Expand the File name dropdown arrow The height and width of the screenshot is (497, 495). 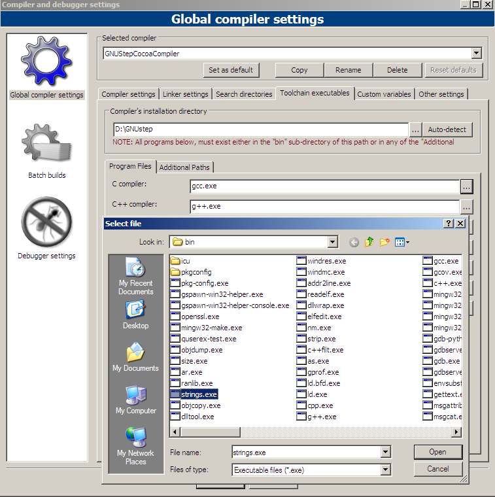click(386, 452)
